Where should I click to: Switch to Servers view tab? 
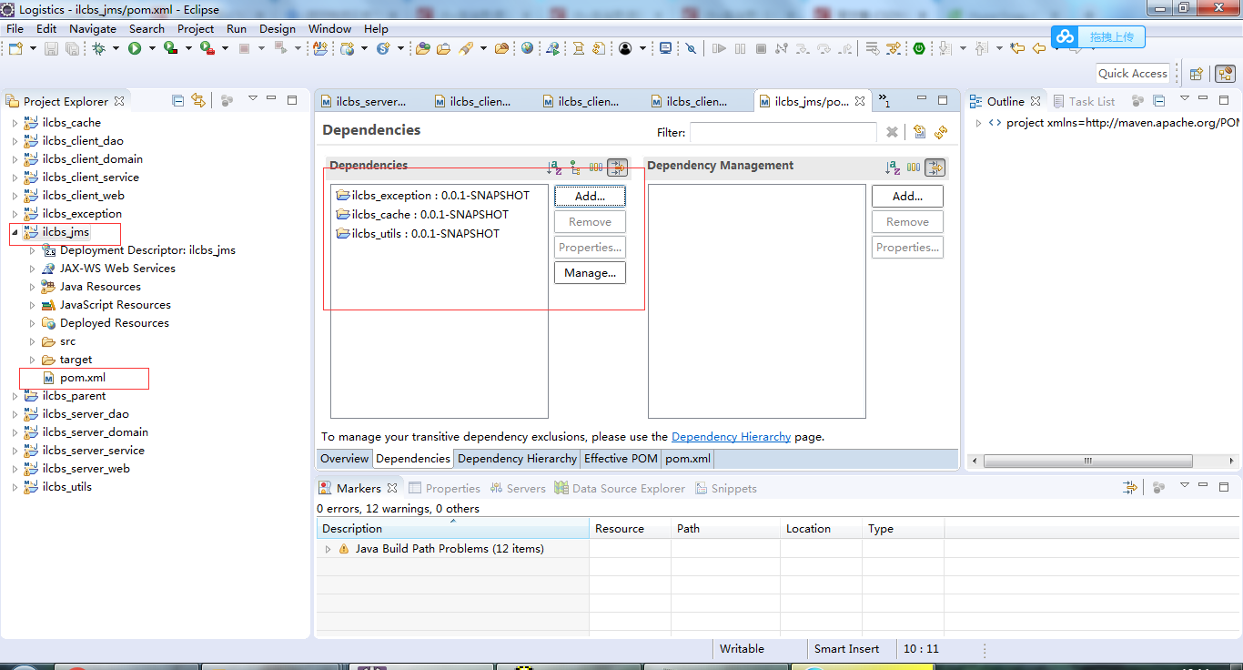(518, 489)
